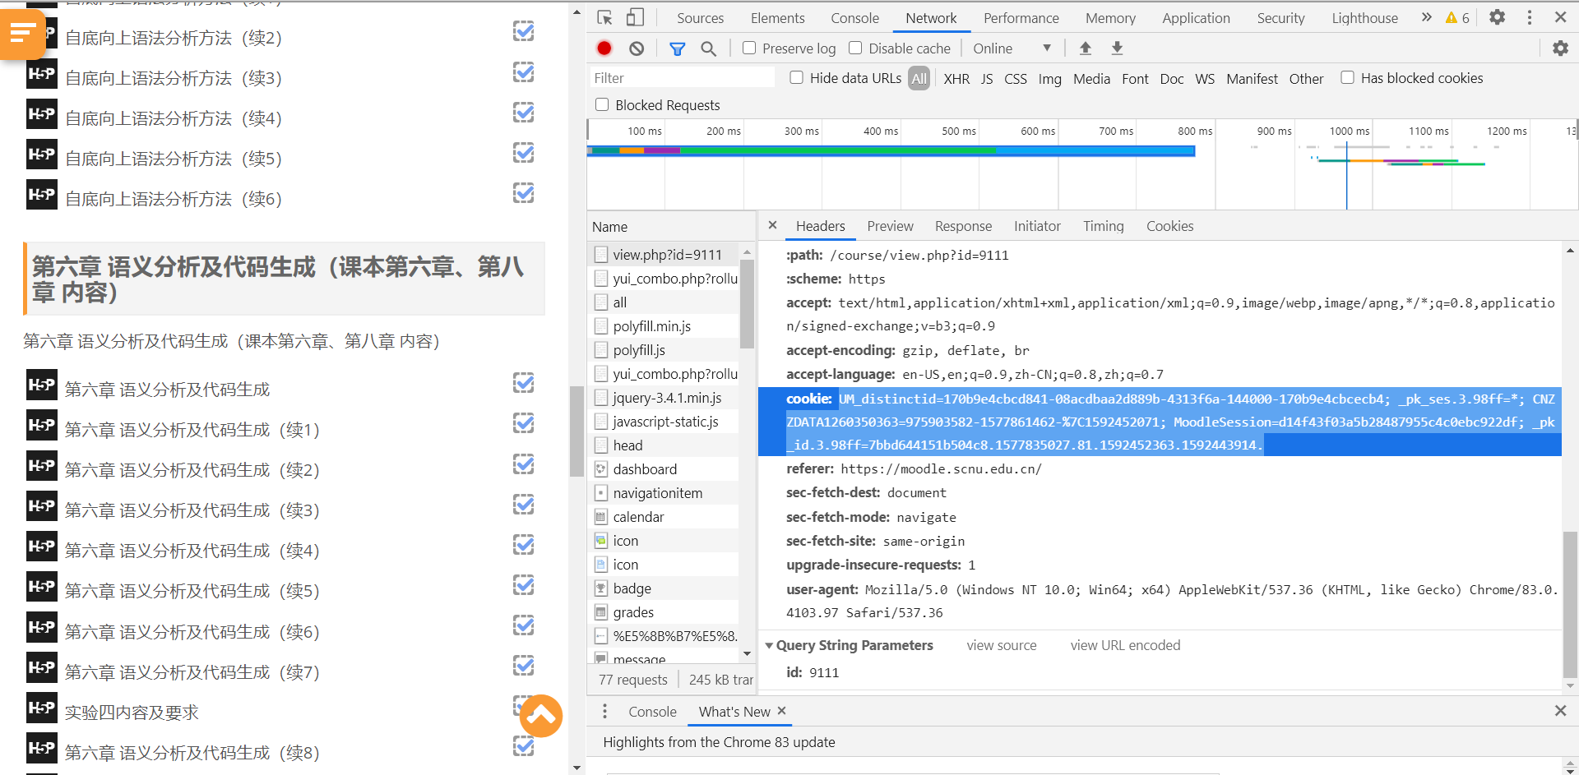Open 实验四内容及要求 course link
The image size is (1579, 775).
pyautogui.click(x=132, y=713)
